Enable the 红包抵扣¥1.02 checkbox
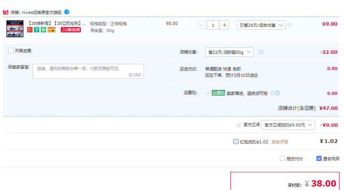Screen dimensions: 344x190 coord(236,141)
